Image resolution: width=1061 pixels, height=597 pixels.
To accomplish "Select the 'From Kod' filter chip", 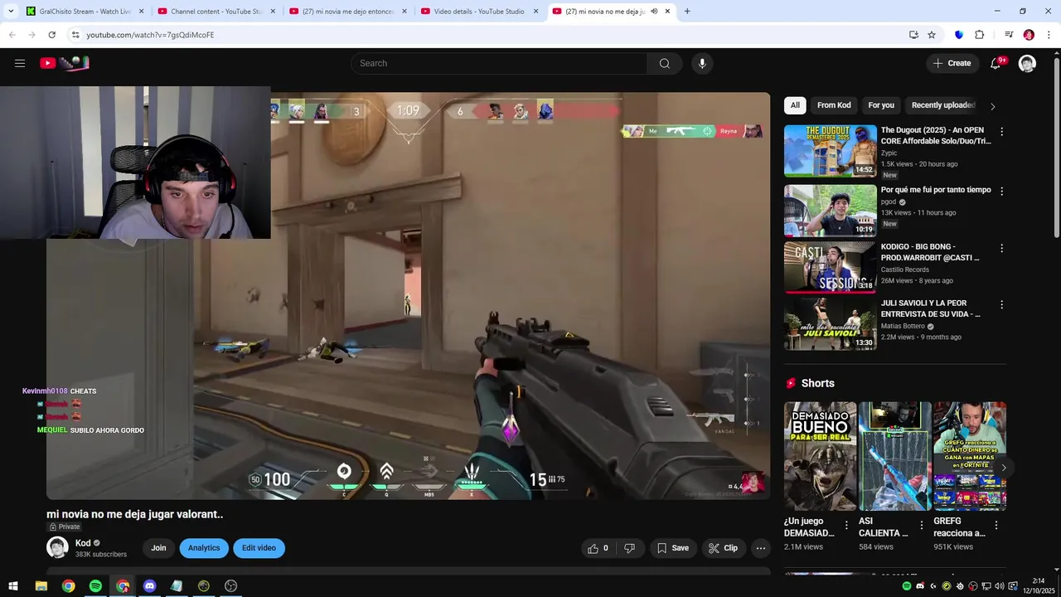I will (834, 105).
